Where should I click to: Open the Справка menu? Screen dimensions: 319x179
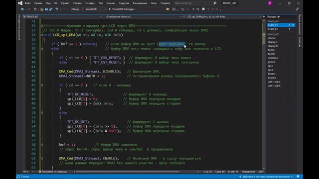coord(165,3)
